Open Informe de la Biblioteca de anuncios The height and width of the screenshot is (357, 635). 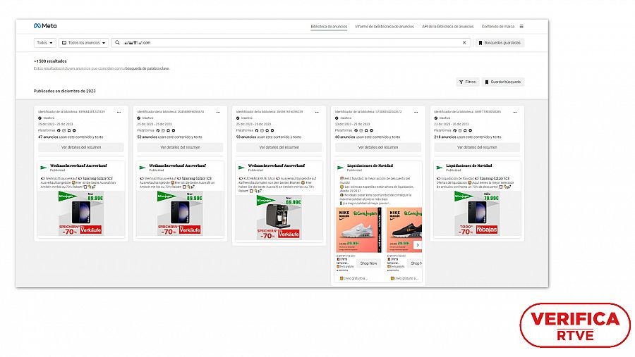[385, 26]
